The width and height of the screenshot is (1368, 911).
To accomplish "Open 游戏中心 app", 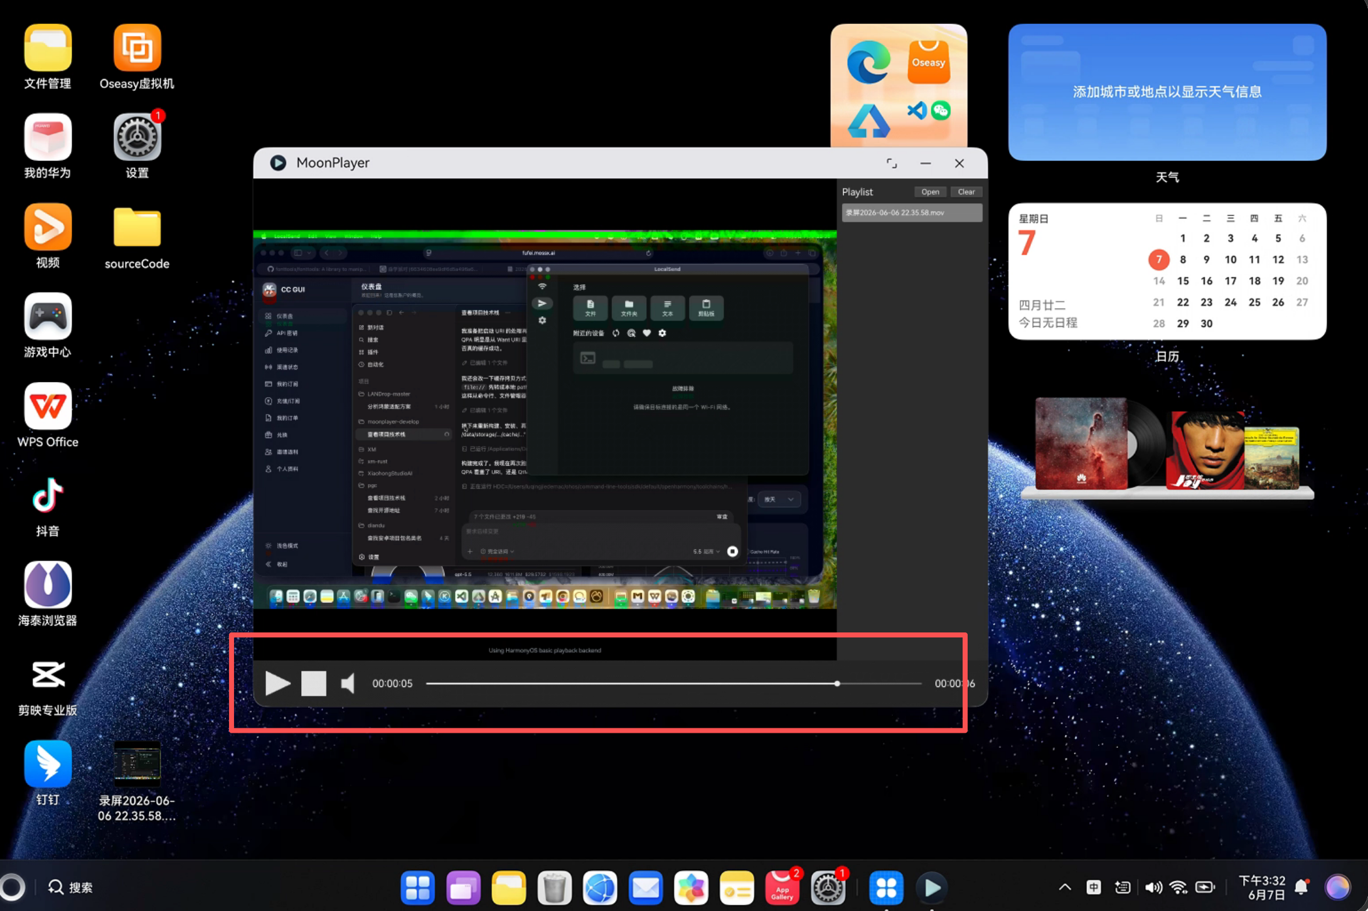I will click(x=48, y=325).
